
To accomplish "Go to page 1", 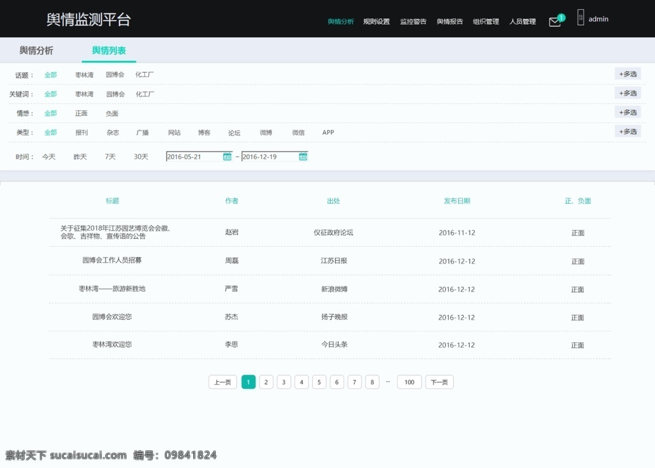I will point(248,382).
